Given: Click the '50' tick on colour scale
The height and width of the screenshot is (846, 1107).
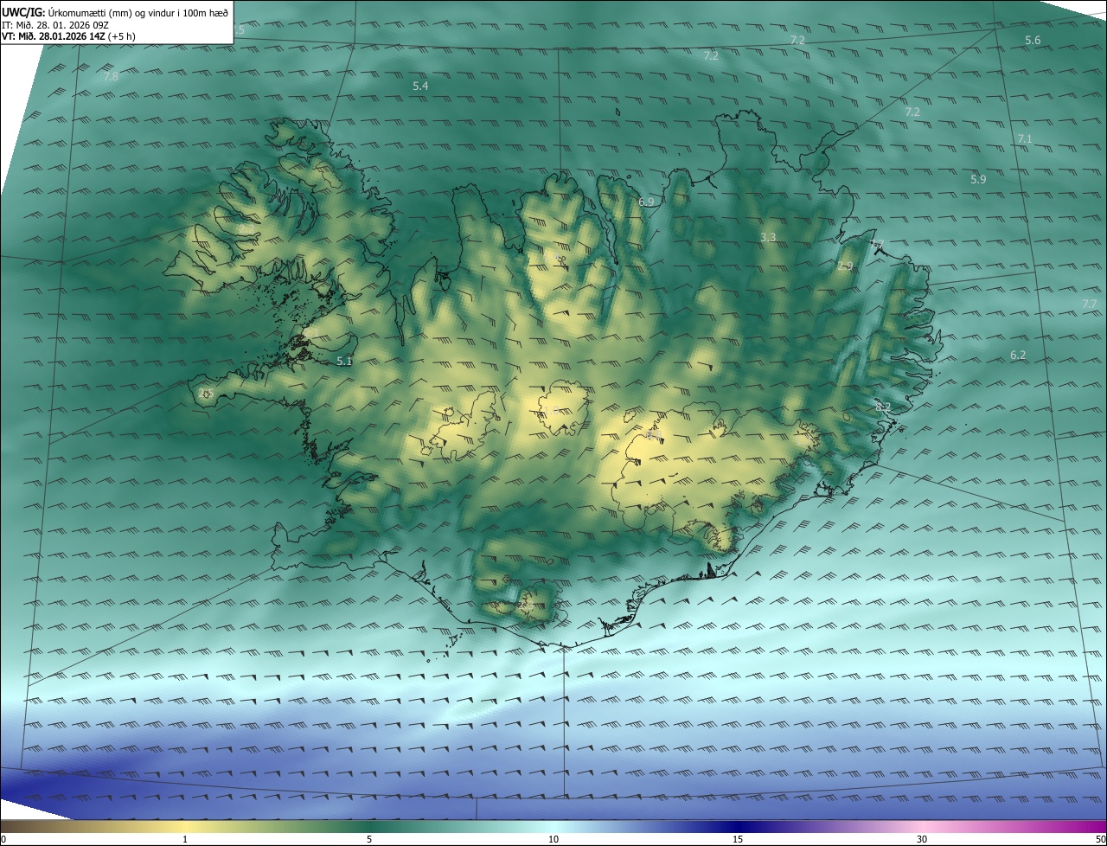Looking at the screenshot, I should tap(1100, 839).
